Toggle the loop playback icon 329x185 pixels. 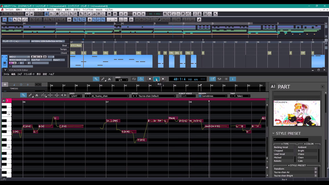(x=134, y=79)
